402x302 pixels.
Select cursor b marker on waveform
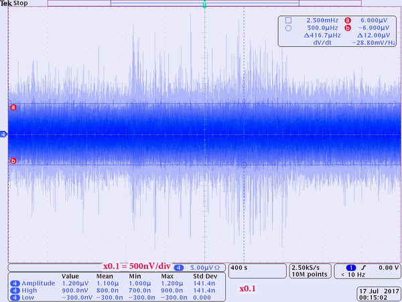click(x=13, y=161)
